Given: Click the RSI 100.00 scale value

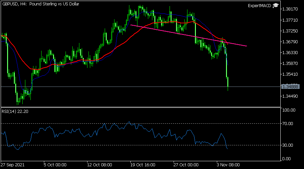Looking at the screenshot, I should [x=289, y=110].
